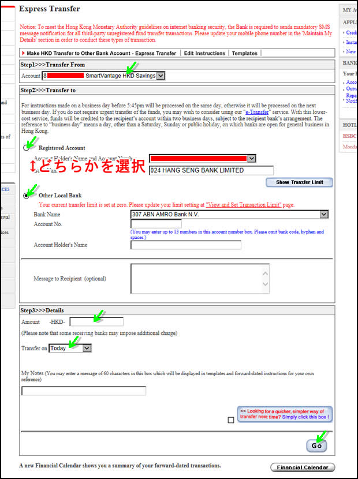The width and height of the screenshot is (358, 479).
Task: Click the red arrow icon before Make HKD Transfer
Action: point(23,53)
